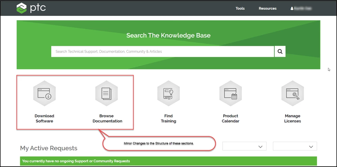Open the blurred user account menu
Image resolution: width=337 pixels, height=167 pixels.
click(301, 8)
